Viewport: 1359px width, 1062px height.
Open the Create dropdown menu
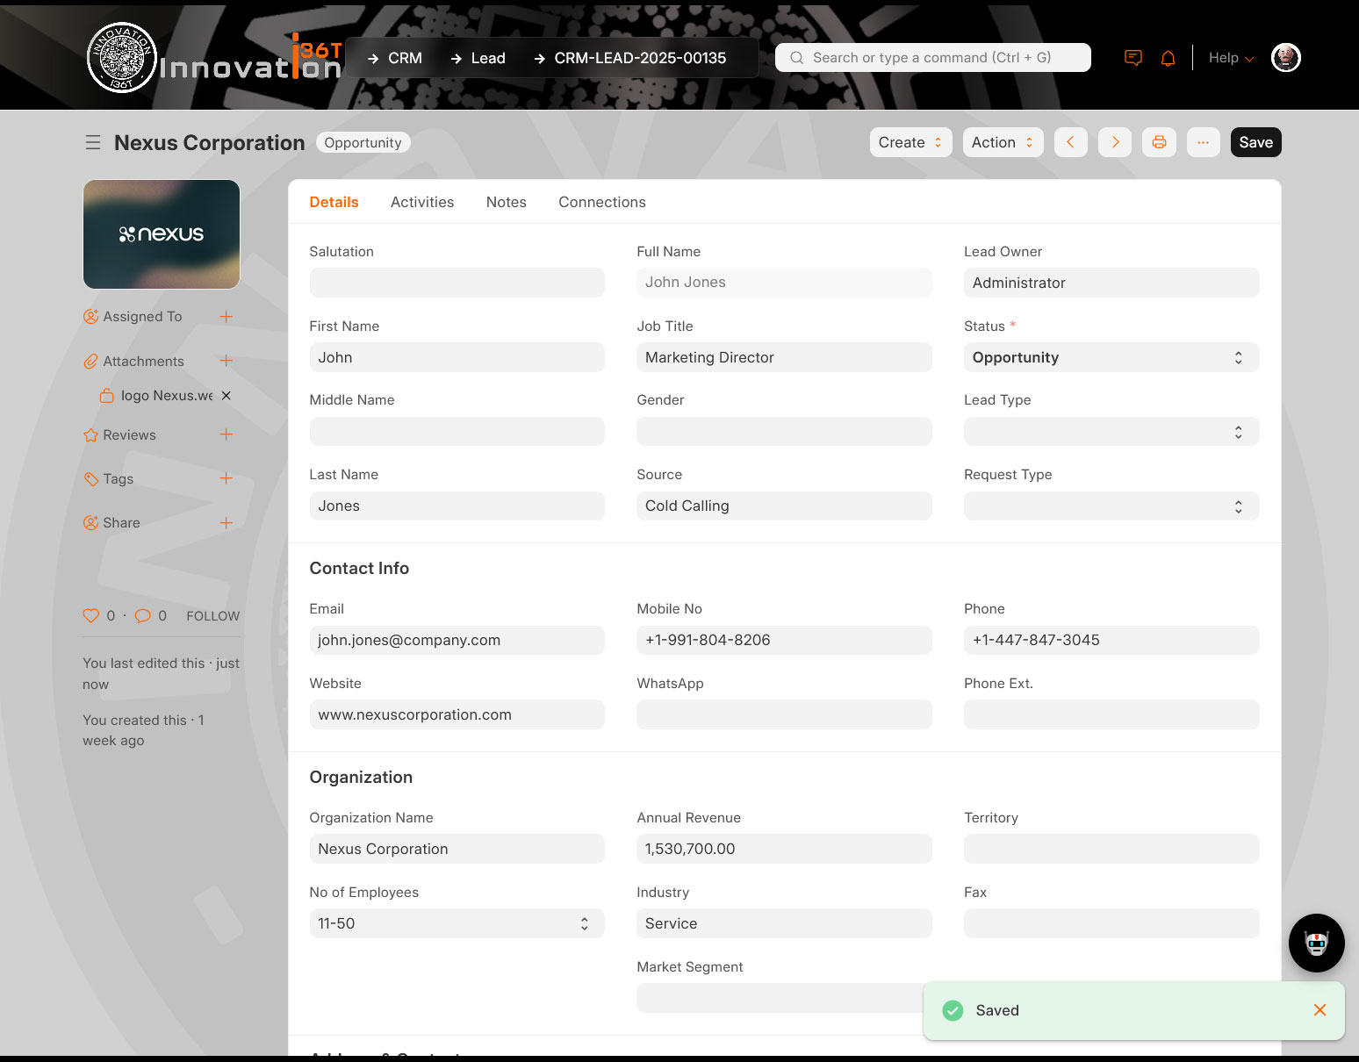(x=910, y=142)
